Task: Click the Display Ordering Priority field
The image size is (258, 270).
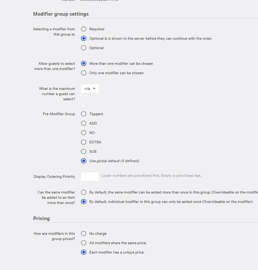Action: coord(90,176)
